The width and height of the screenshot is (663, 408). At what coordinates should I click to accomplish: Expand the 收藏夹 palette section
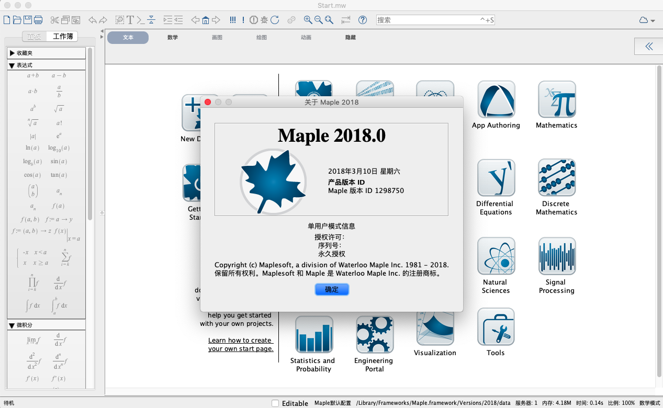point(12,53)
